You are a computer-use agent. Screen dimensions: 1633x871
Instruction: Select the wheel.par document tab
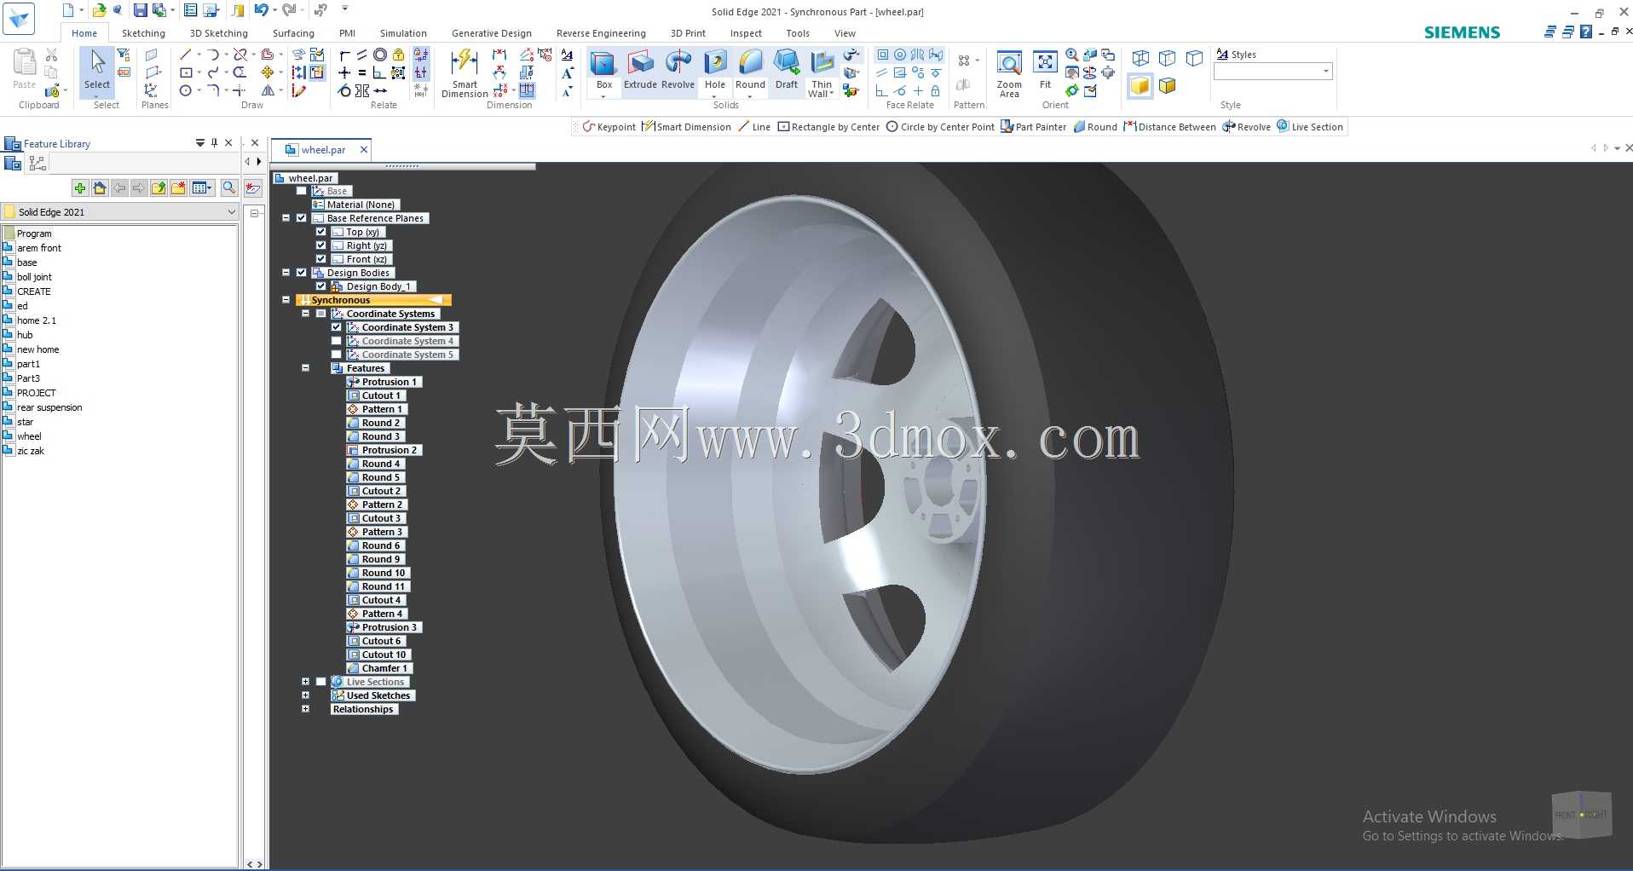[x=323, y=150]
